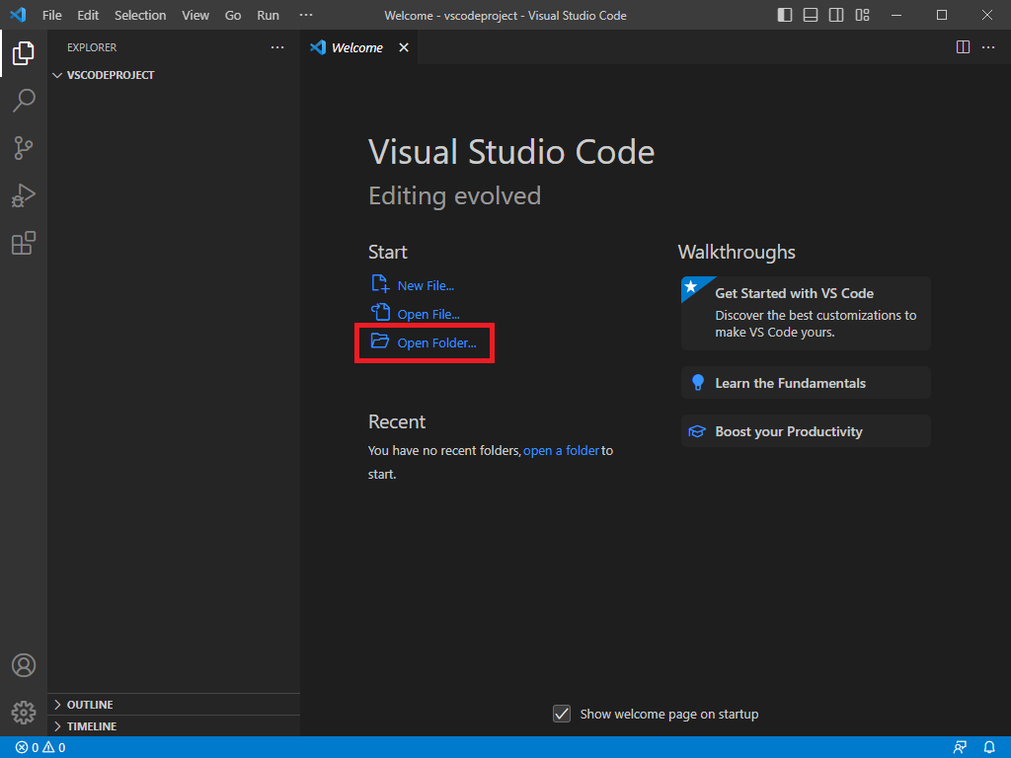Toggle the panel layout control in title bar
This screenshot has height=758, width=1011.
(810, 15)
